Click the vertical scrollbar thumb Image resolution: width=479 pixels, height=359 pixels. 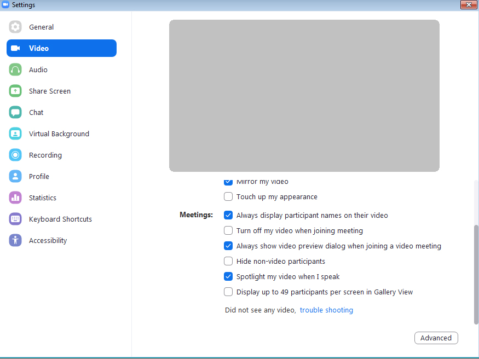(476, 275)
